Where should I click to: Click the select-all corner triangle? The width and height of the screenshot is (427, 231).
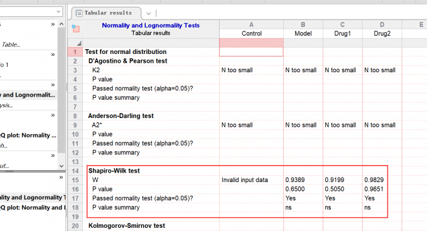coord(79,43)
